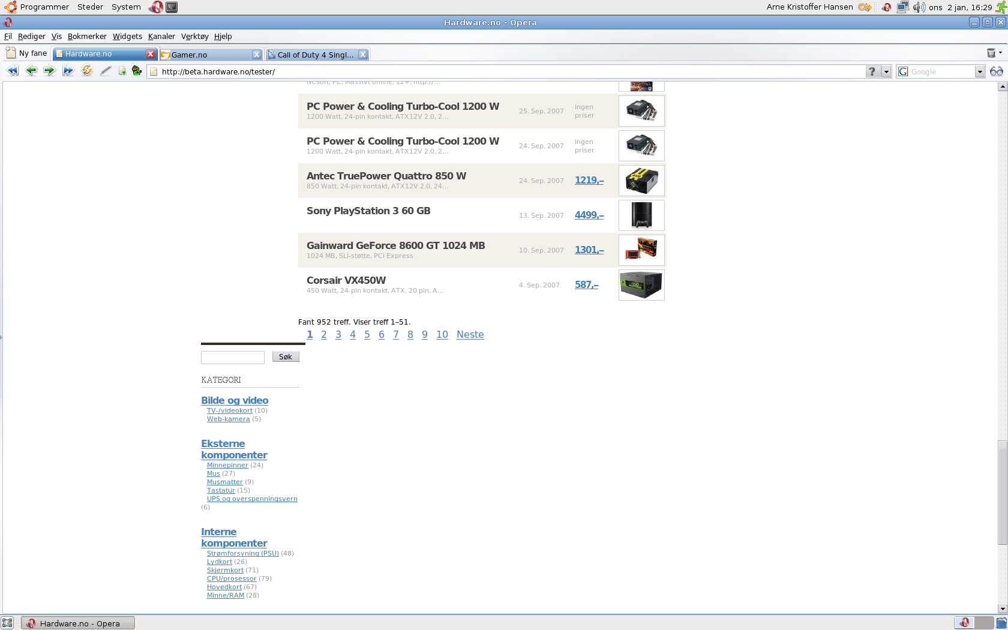Go to results page 2
The width and height of the screenshot is (1008, 630).
coord(324,334)
